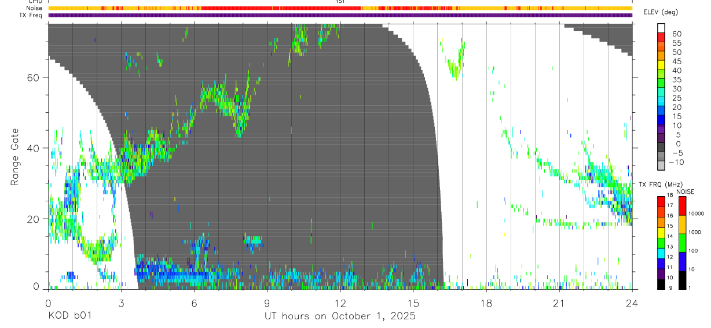
Task: Click the '6' tick label on the UT axis
Action: [x=194, y=303]
